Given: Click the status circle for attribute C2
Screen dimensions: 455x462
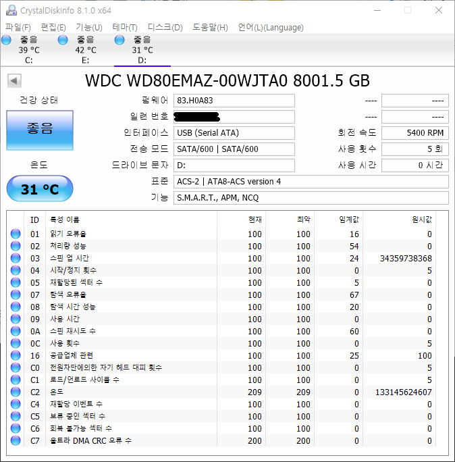Looking at the screenshot, I should tap(16, 392).
